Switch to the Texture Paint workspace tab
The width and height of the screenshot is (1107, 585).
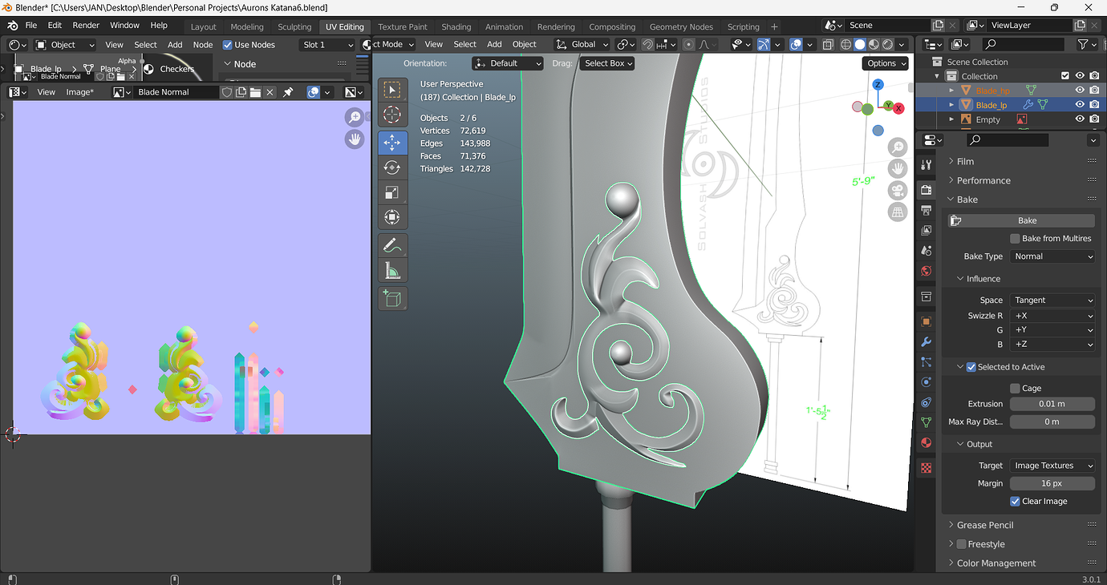[x=403, y=26]
